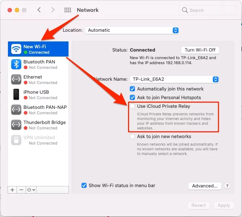Enable Use iCloud Private Relay
Image resolution: width=242 pixels, height=217 pixels.
(132, 106)
